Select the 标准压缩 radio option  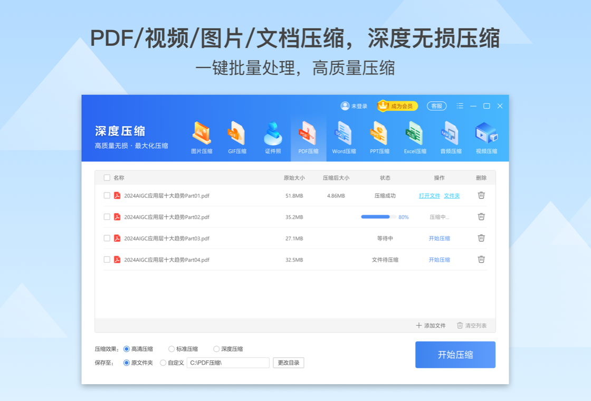171,349
